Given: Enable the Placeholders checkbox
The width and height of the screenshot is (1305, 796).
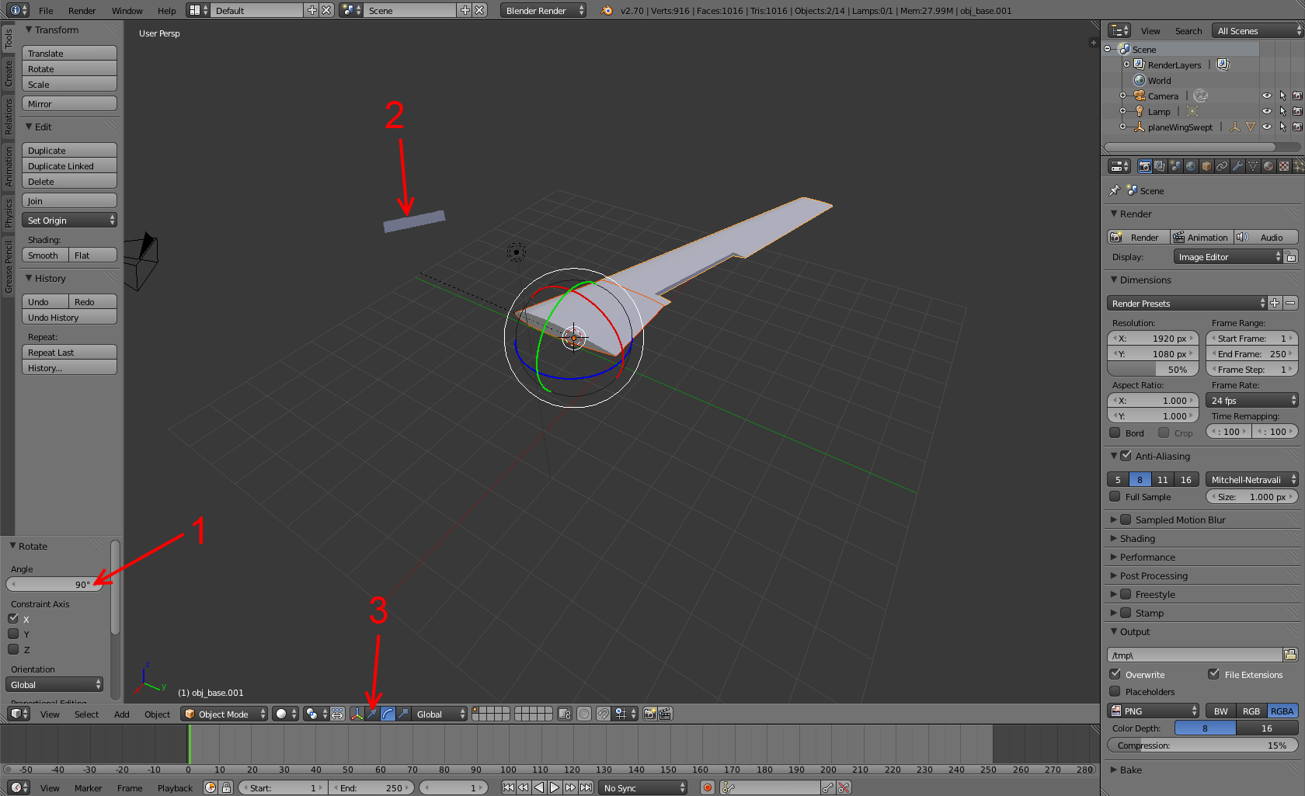Looking at the screenshot, I should (1115, 691).
